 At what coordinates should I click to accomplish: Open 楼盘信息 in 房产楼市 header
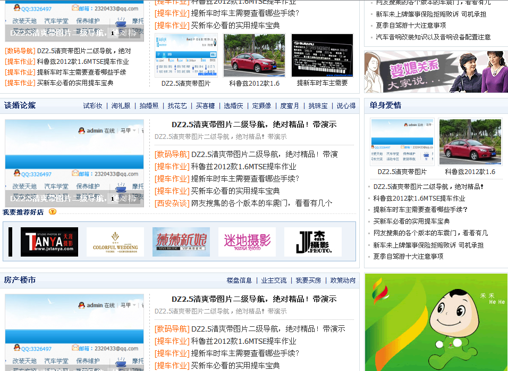coord(239,281)
